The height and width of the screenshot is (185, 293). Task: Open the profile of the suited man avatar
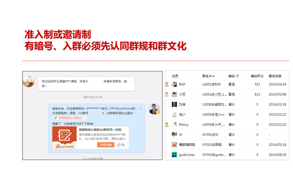[154, 109]
